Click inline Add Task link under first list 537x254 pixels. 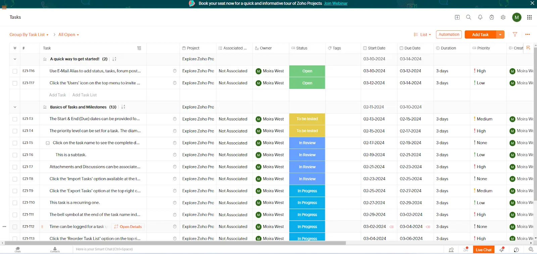57,95
